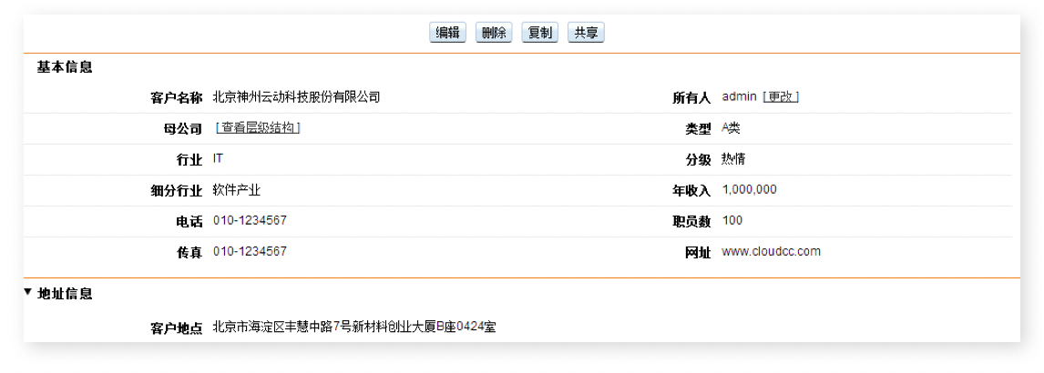The image size is (1044, 373).
Task: Select the company name 北京神州云动科技股份有限公司
Action: (x=296, y=97)
